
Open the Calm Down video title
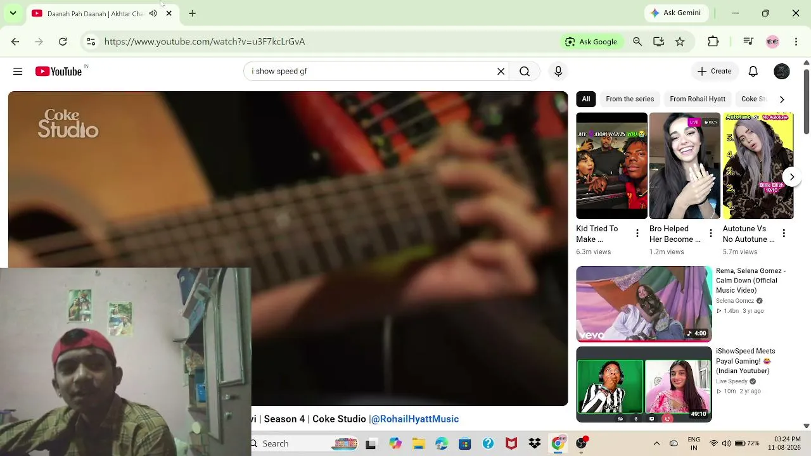tap(751, 281)
